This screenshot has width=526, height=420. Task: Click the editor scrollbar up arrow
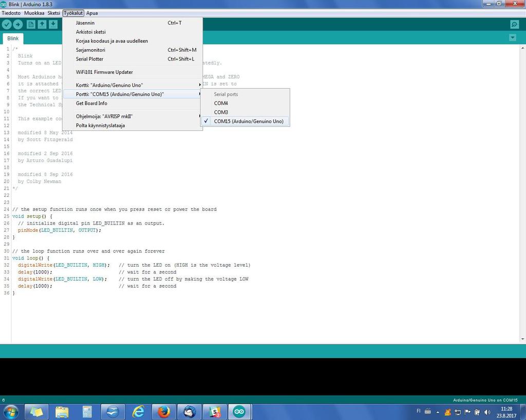point(522,48)
